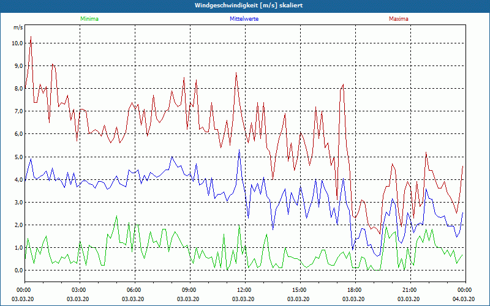Viewport: 490px width, 306px height.
Task: Click the 03:00 time axis label
Action: pyautogui.click(x=80, y=290)
